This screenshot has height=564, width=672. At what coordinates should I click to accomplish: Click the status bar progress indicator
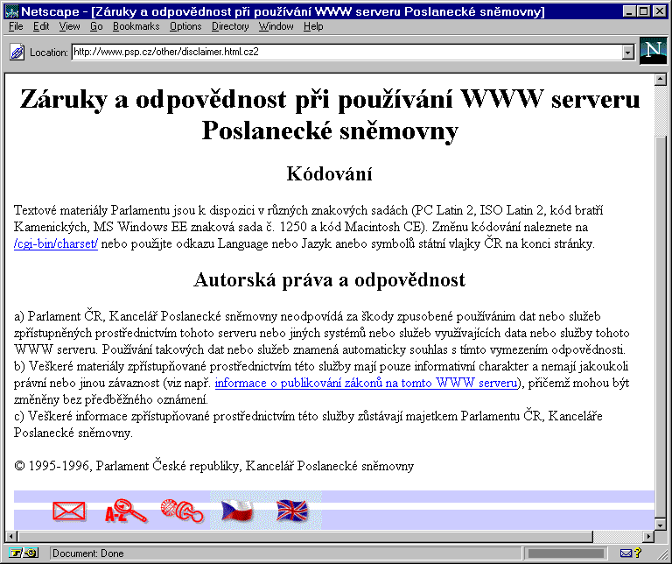(x=566, y=553)
